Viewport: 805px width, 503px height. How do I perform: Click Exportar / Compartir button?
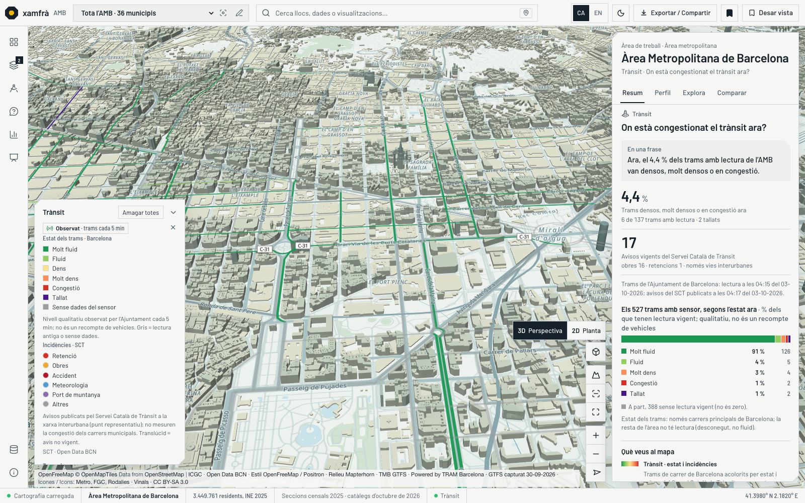675,13
